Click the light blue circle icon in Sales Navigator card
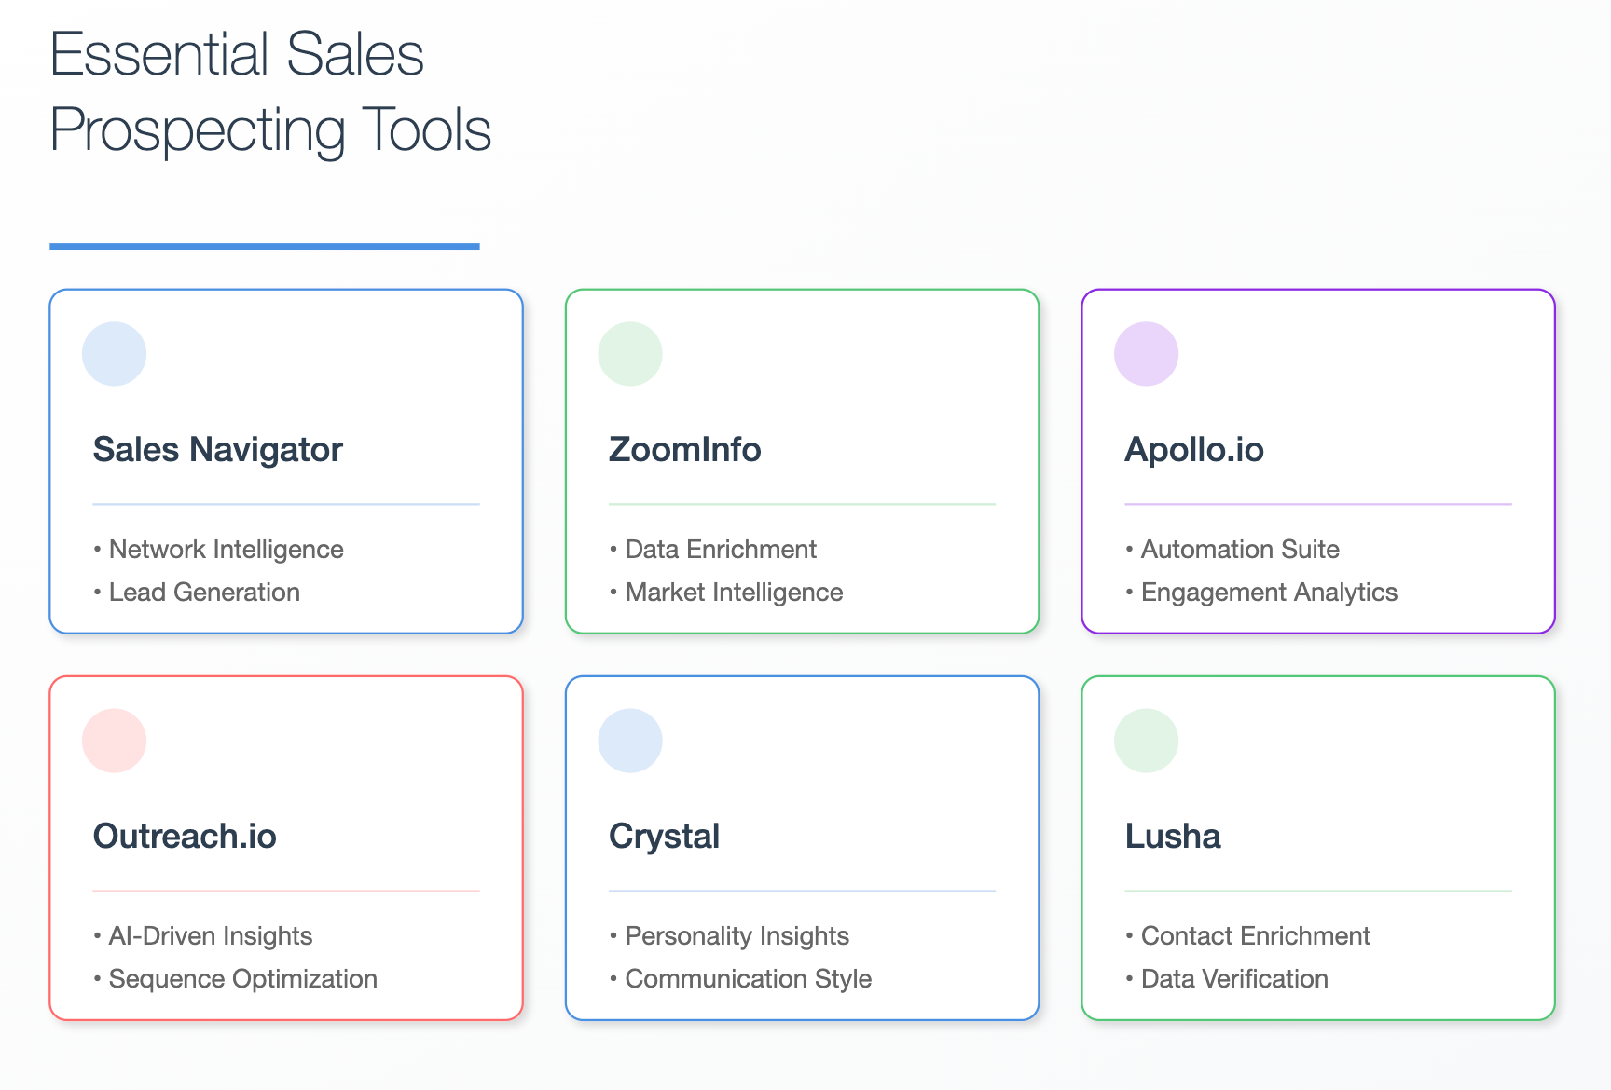Screen dimensions: 1611x1090 pyautogui.click(x=114, y=354)
